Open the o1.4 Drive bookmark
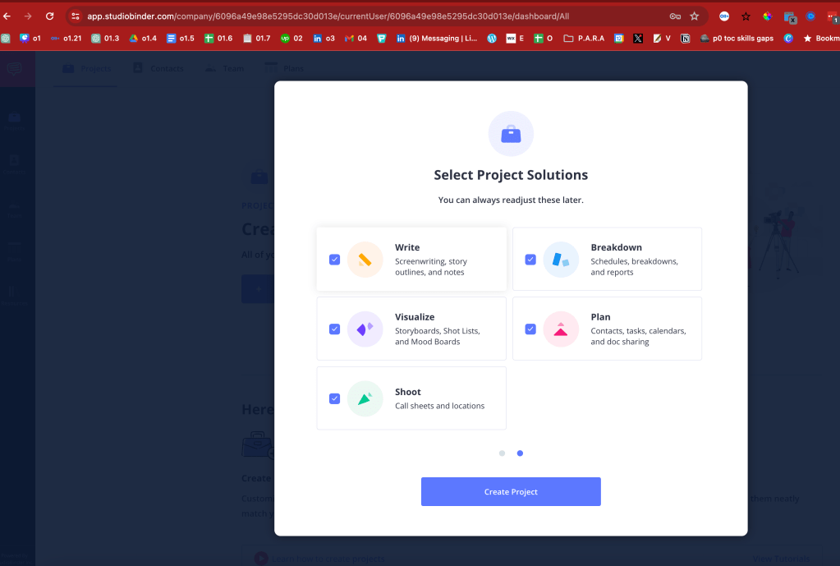 click(143, 38)
